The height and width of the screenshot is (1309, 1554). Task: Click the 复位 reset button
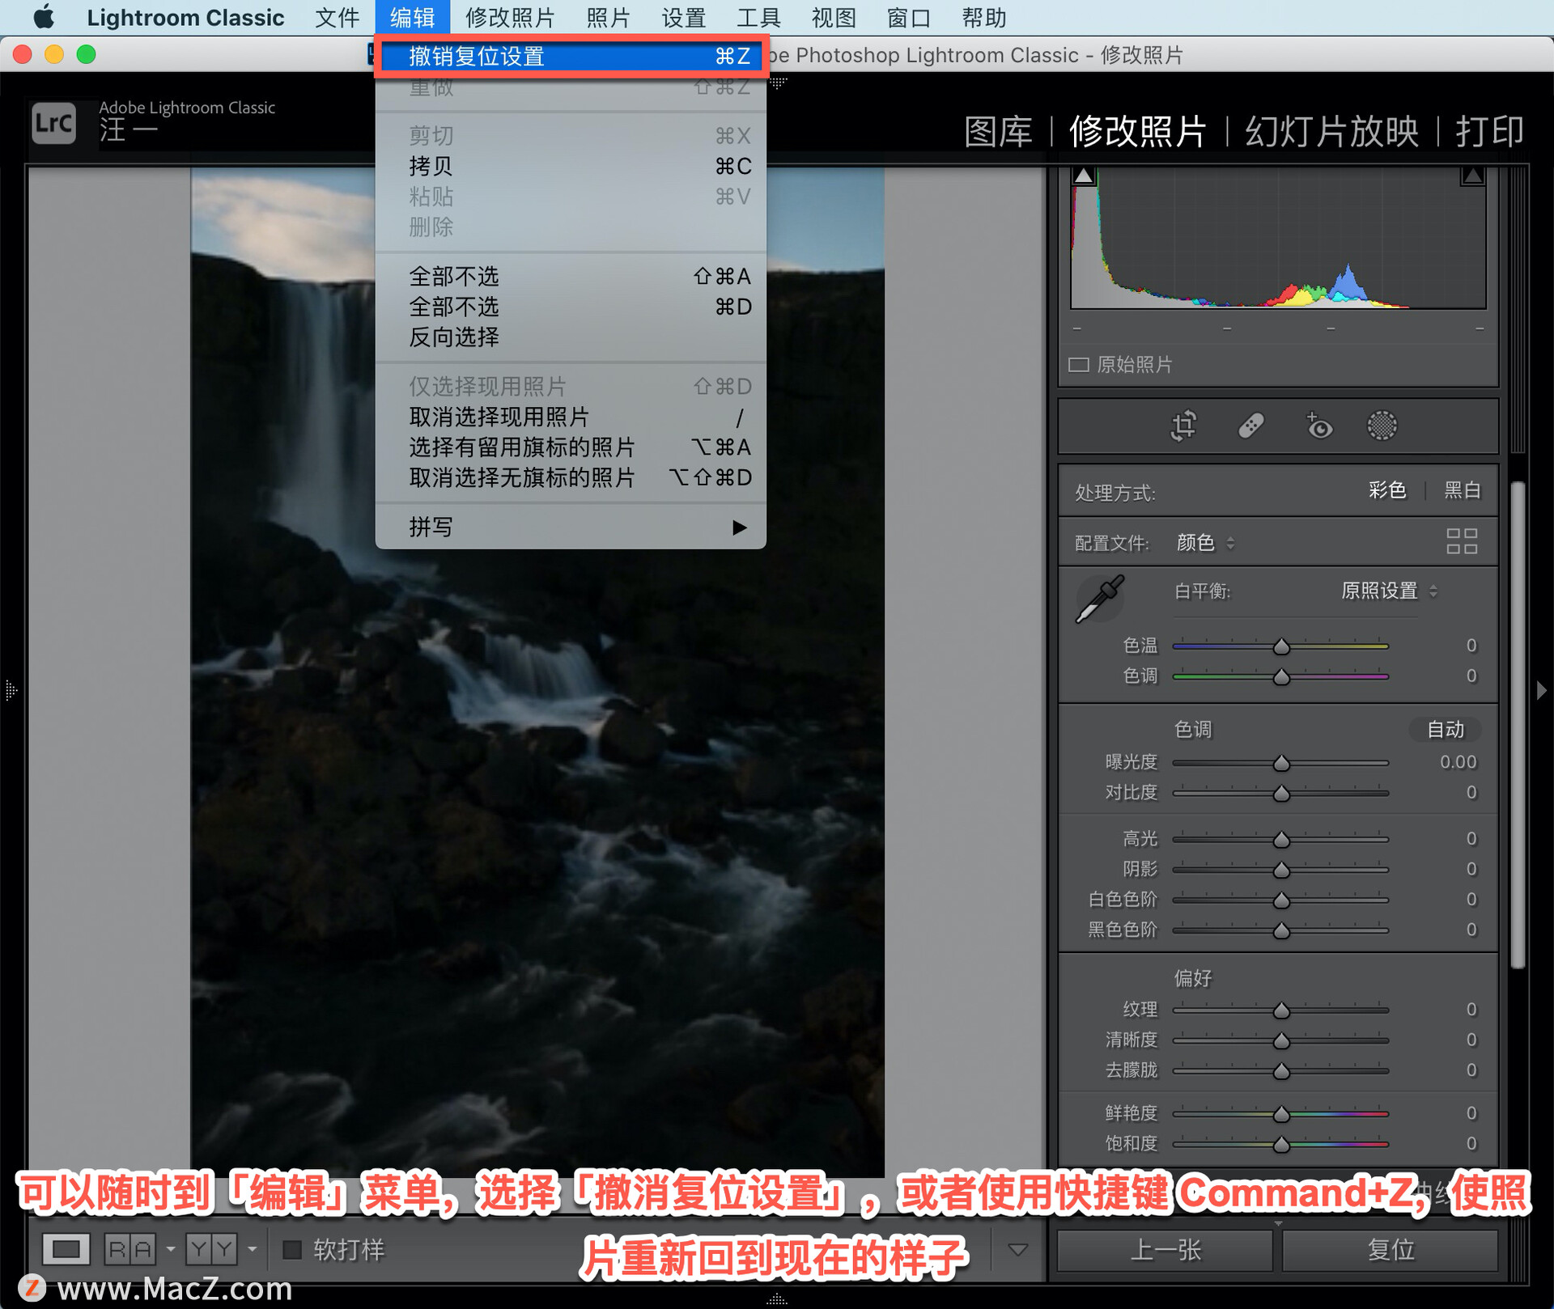click(x=1390, y=1250)
